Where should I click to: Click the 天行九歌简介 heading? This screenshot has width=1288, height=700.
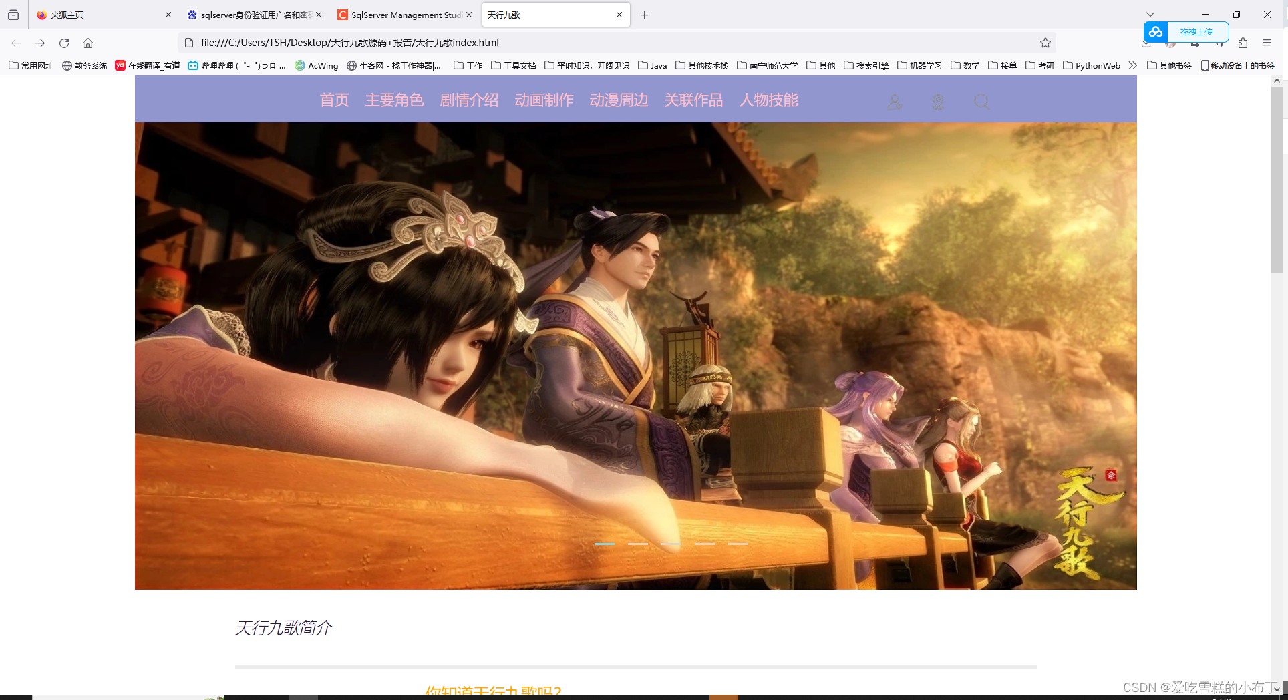pos(283,628)
